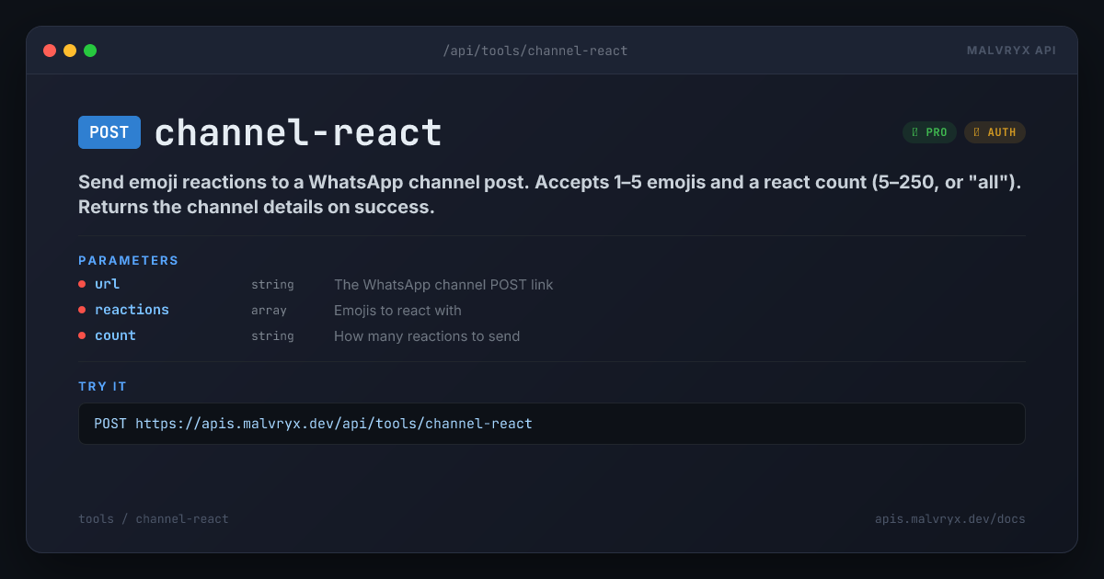Click the string type of url parameter
The height and width of the screenshot is (579, 1104).
pos(272,285)
